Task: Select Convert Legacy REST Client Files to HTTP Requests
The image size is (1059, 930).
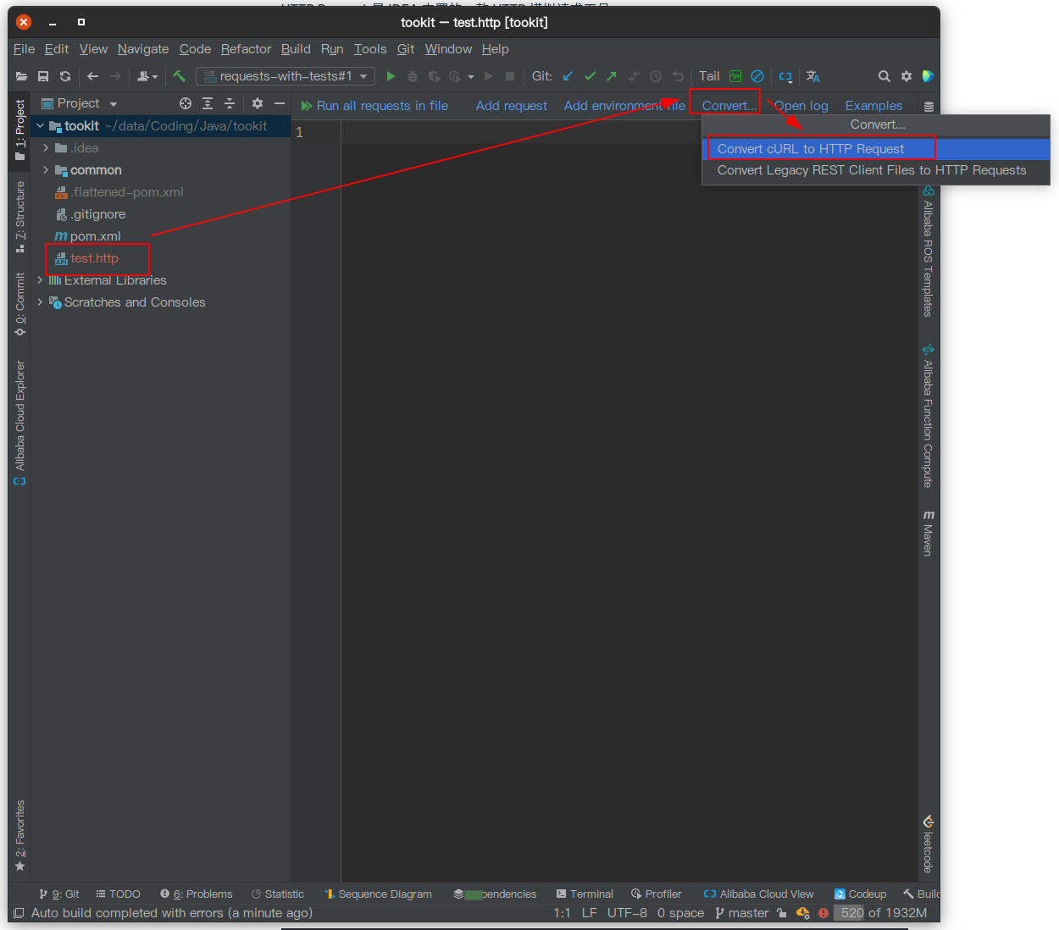Action: pyautogui.click(x=876, y=170)
